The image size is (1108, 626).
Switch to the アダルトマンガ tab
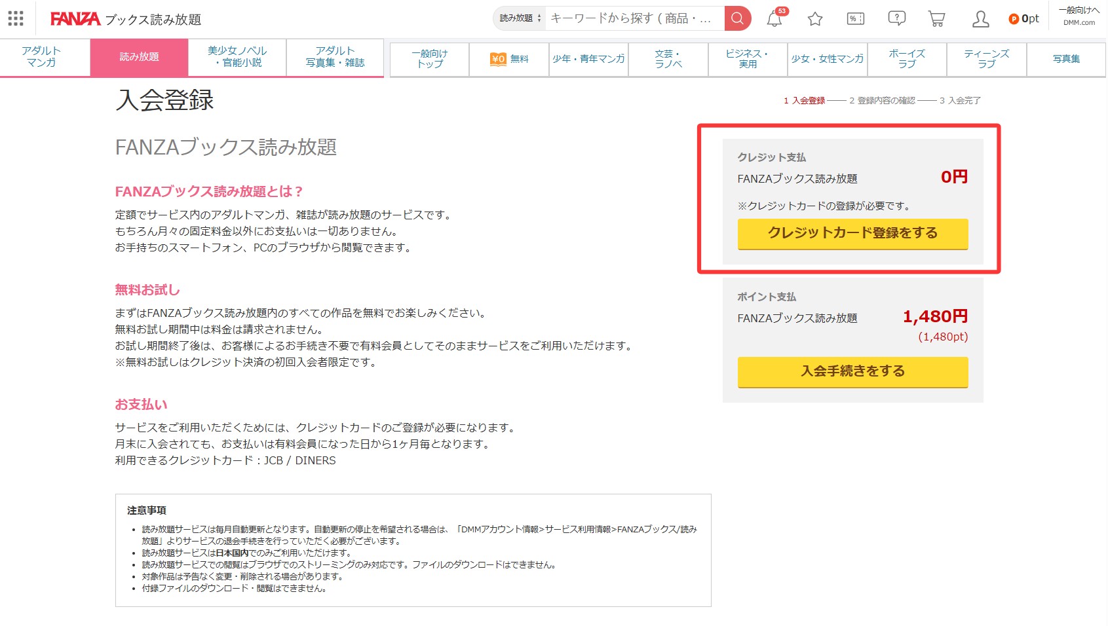pyautogui.click(x=42, y=57)
